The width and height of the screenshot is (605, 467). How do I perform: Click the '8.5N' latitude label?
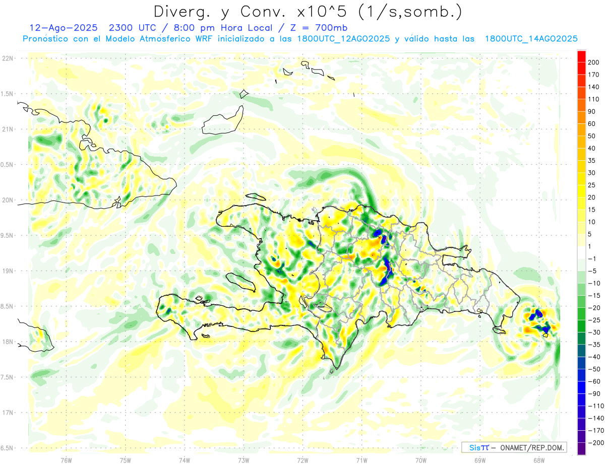pyautogui.click(x=7, y=306)
